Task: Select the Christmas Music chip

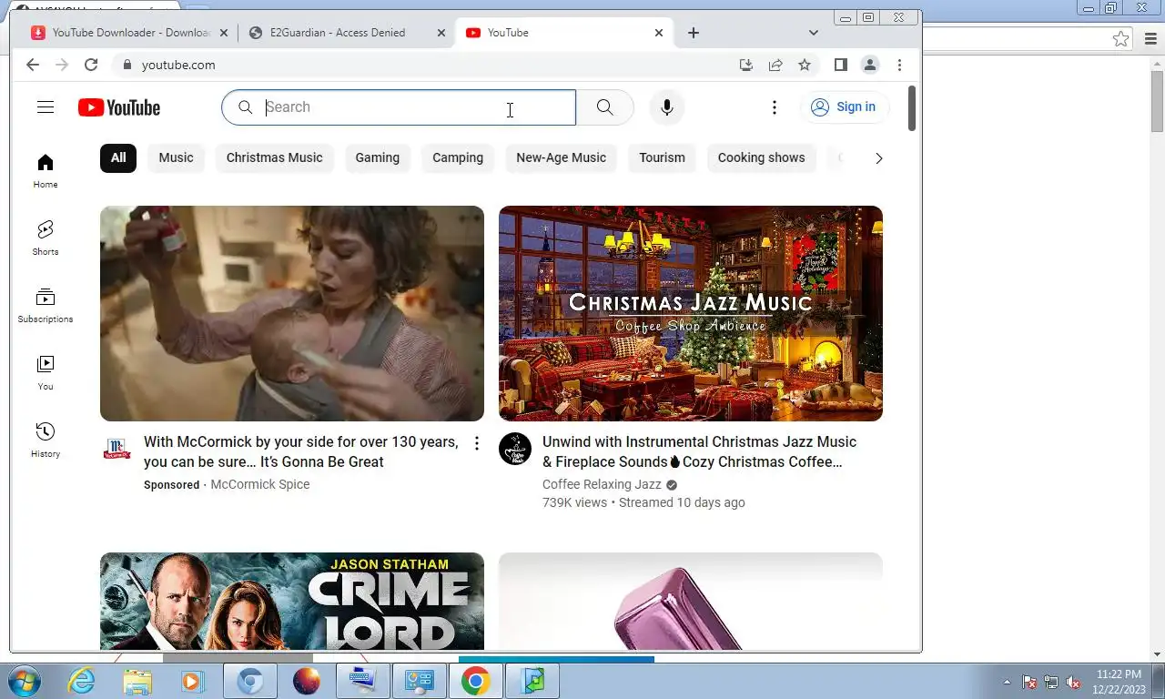Action: point(274,157)
